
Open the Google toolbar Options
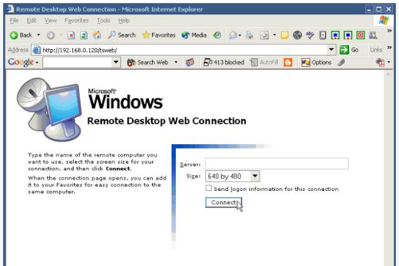coord(317,62)
